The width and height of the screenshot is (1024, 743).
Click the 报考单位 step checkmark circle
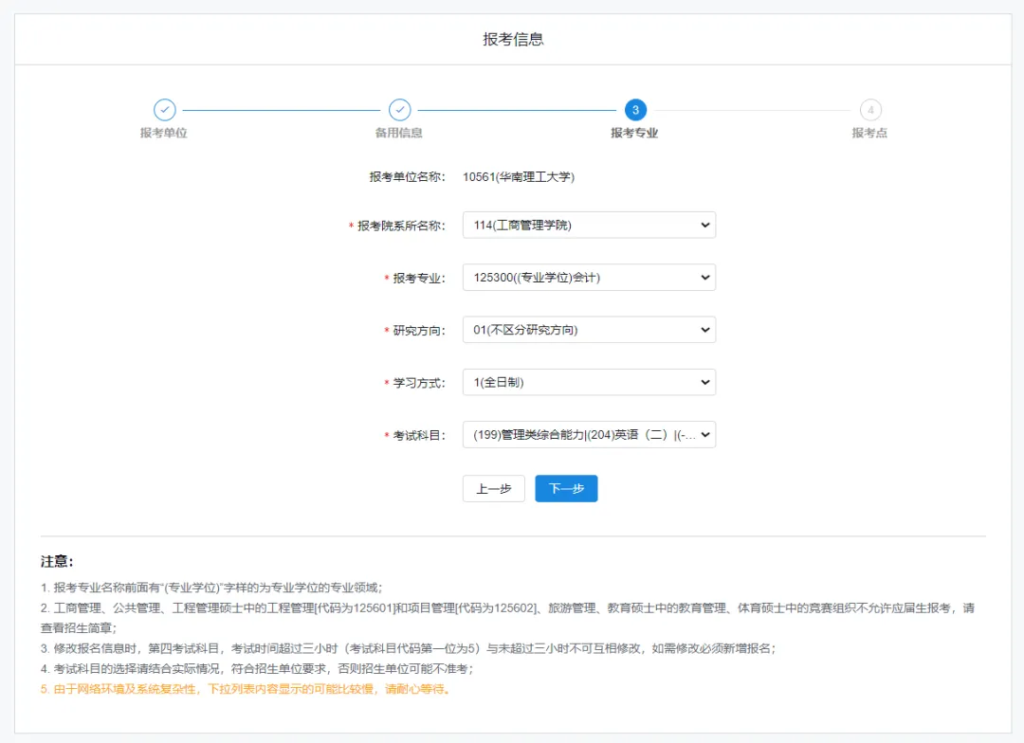tap(165, 110)
